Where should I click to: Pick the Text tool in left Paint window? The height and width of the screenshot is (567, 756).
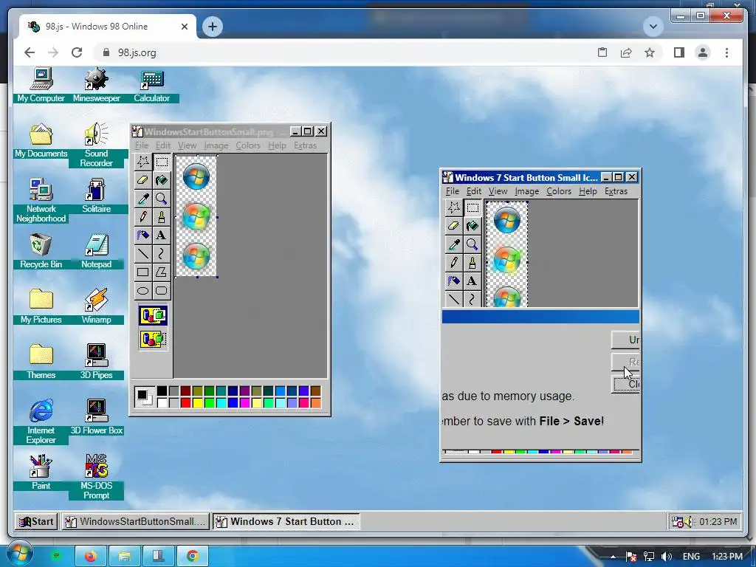click(x=162, y=235)
